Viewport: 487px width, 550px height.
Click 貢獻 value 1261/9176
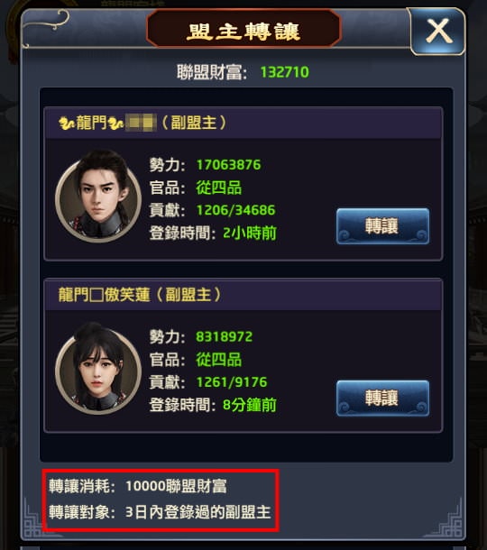tap(232, 382)
